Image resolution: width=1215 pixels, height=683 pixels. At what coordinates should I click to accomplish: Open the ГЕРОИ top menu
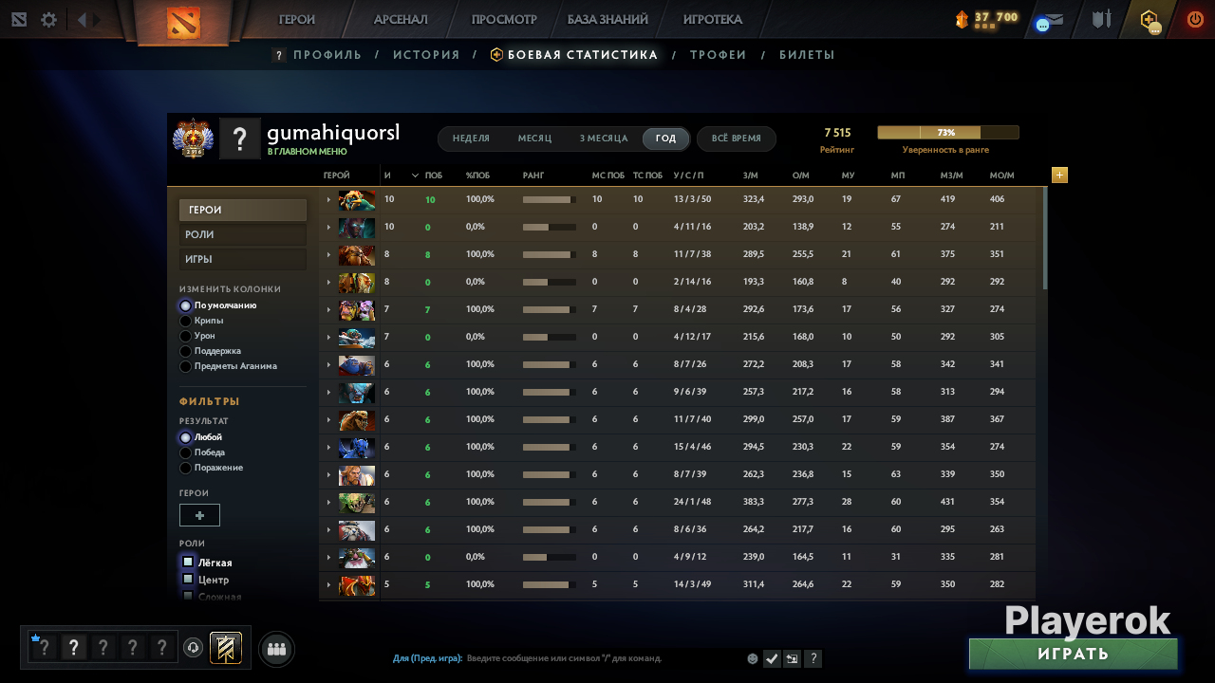(297, 20)
